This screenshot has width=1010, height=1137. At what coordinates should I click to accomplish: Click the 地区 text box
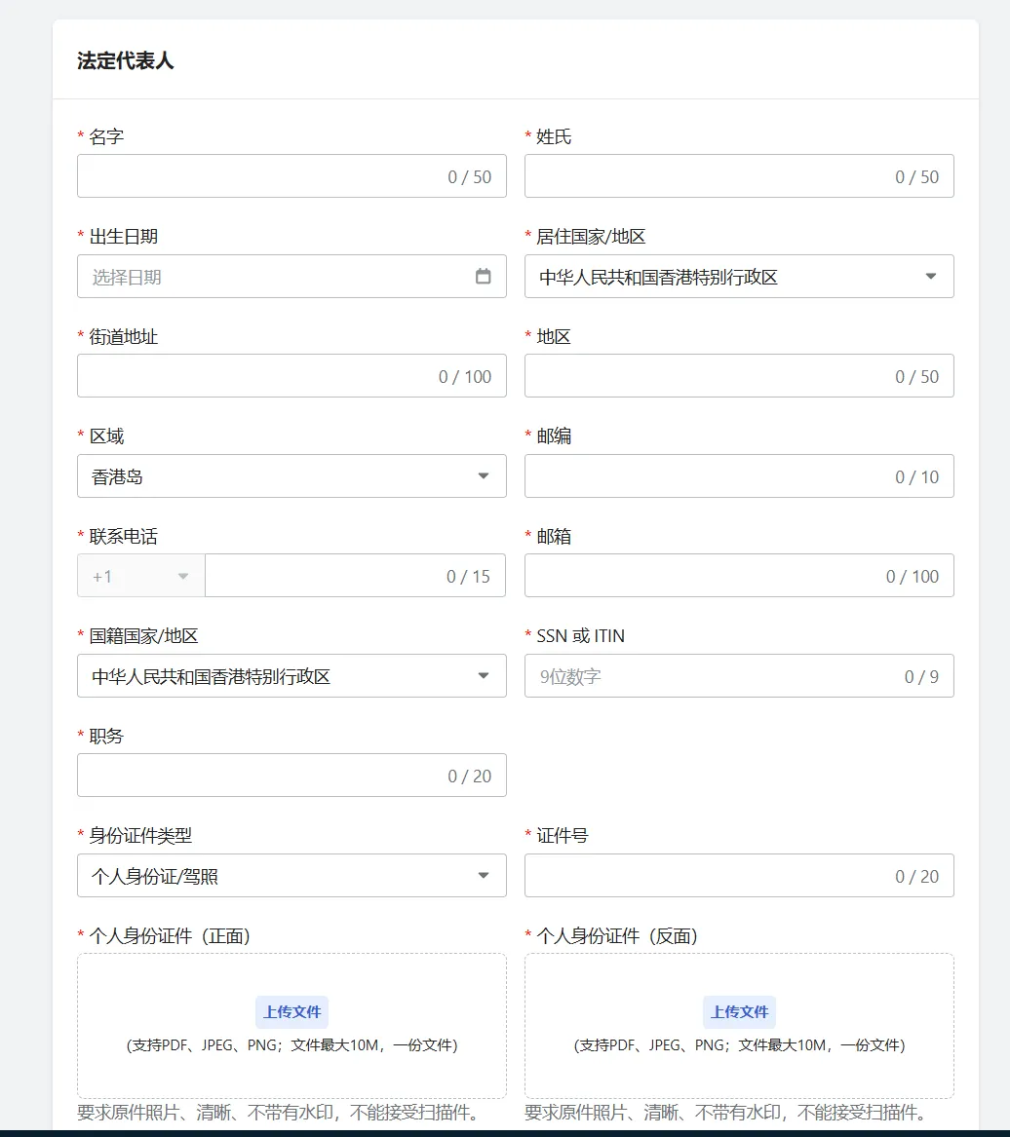706,376
